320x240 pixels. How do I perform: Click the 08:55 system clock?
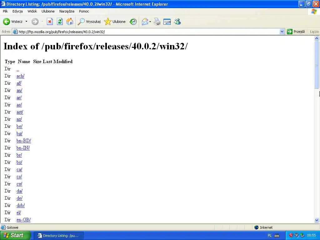(x=312, y=236)
